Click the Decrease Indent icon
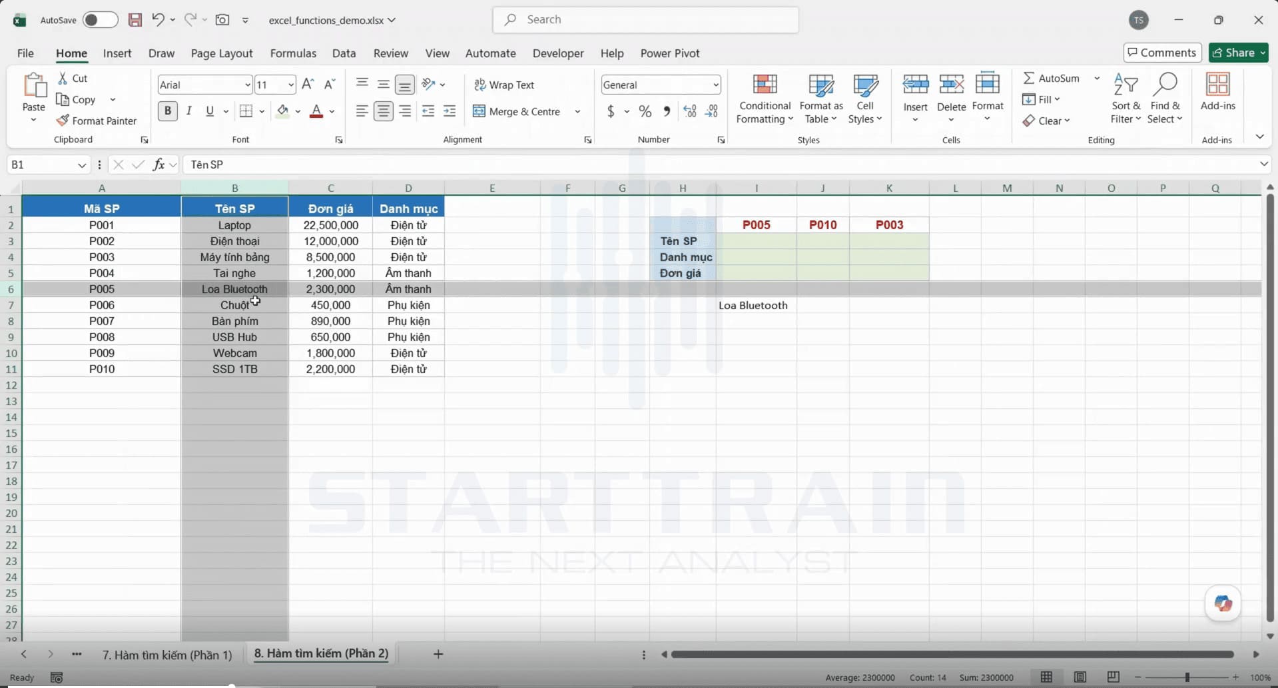The image size is (1278, 688). (x=428, y=111)
